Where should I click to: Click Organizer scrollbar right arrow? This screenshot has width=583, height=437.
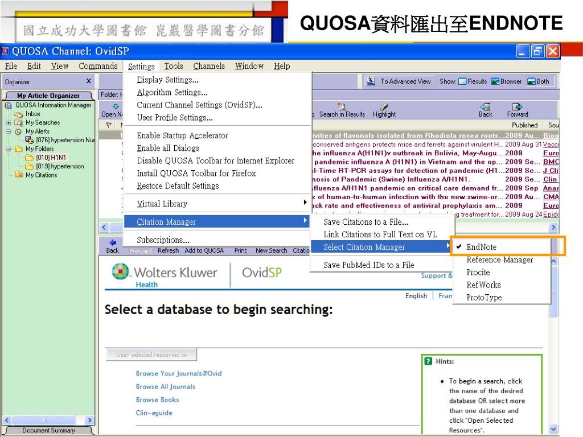89,420
